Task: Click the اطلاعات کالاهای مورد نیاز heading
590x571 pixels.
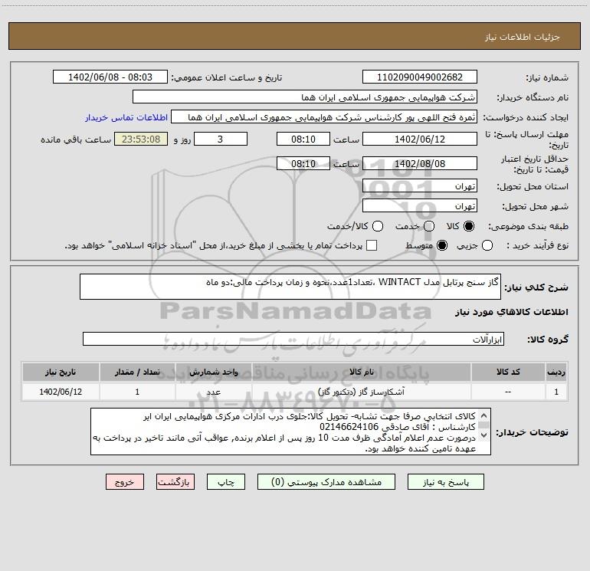Action: point(512,312)
